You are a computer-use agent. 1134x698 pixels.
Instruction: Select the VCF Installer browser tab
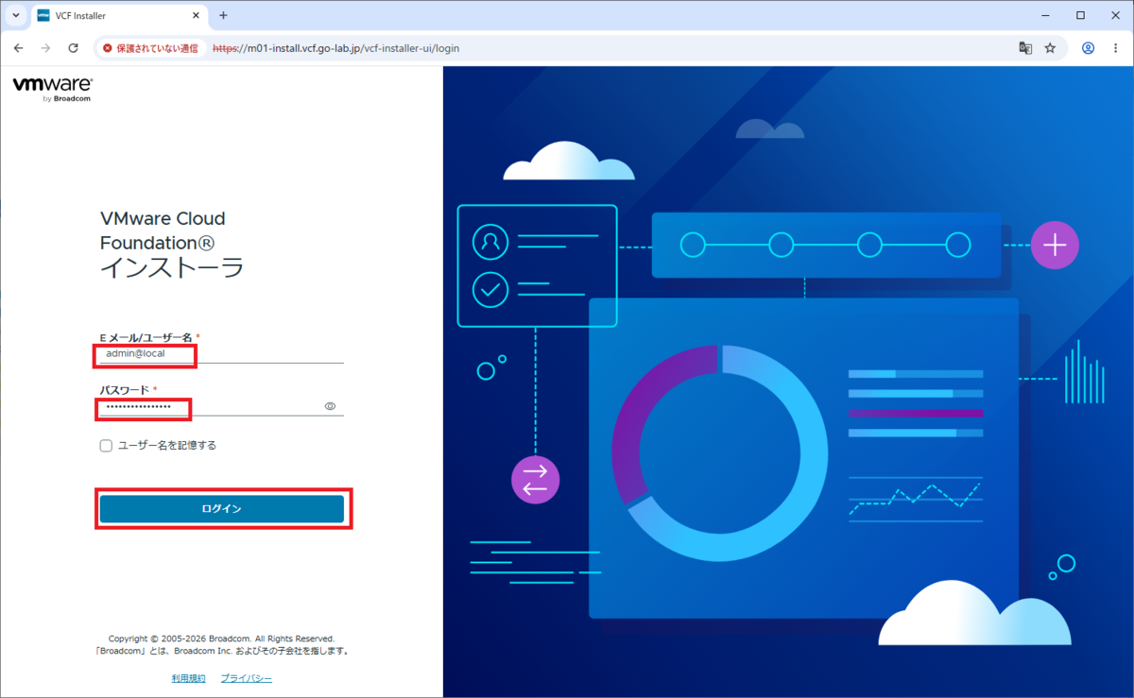[118, 16]
